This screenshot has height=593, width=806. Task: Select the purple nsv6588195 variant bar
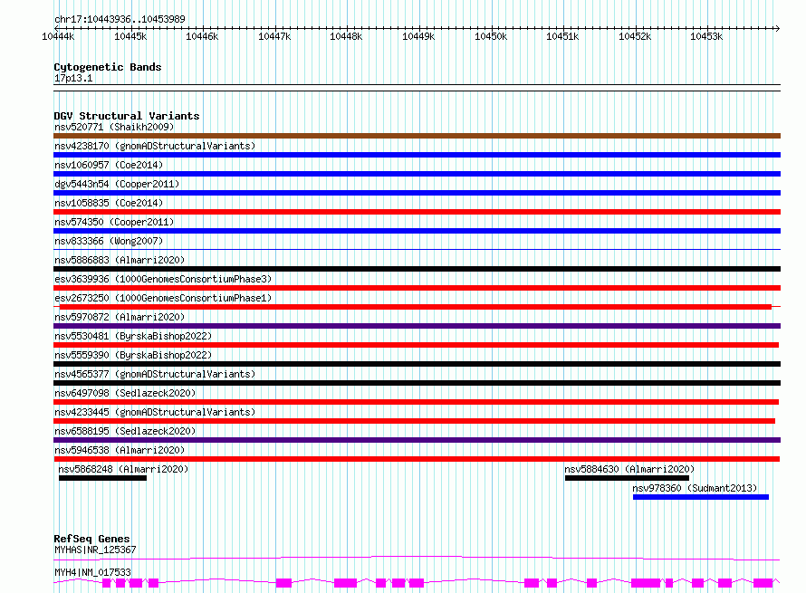pos(417,440)
